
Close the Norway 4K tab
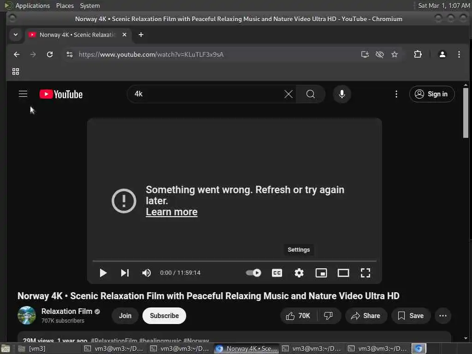coord(124,35)
